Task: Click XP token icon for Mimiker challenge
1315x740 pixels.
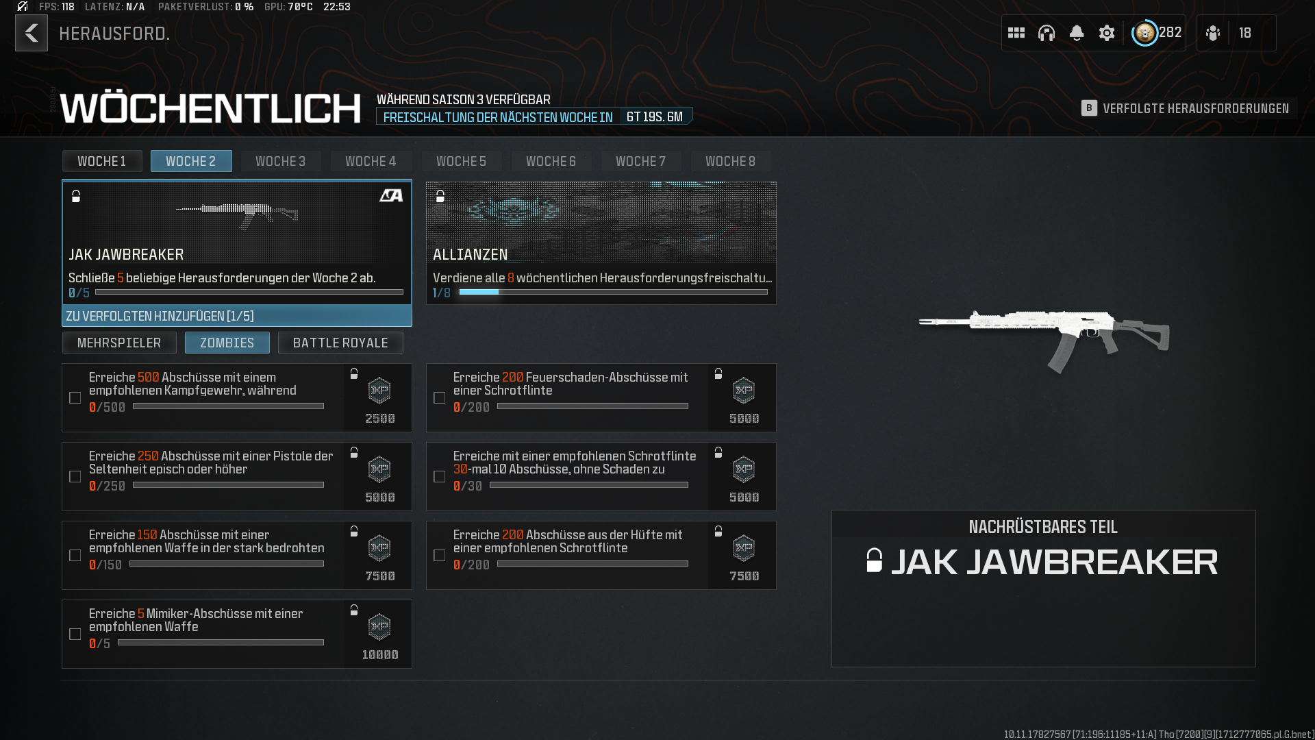Action: tap(379, 626)
